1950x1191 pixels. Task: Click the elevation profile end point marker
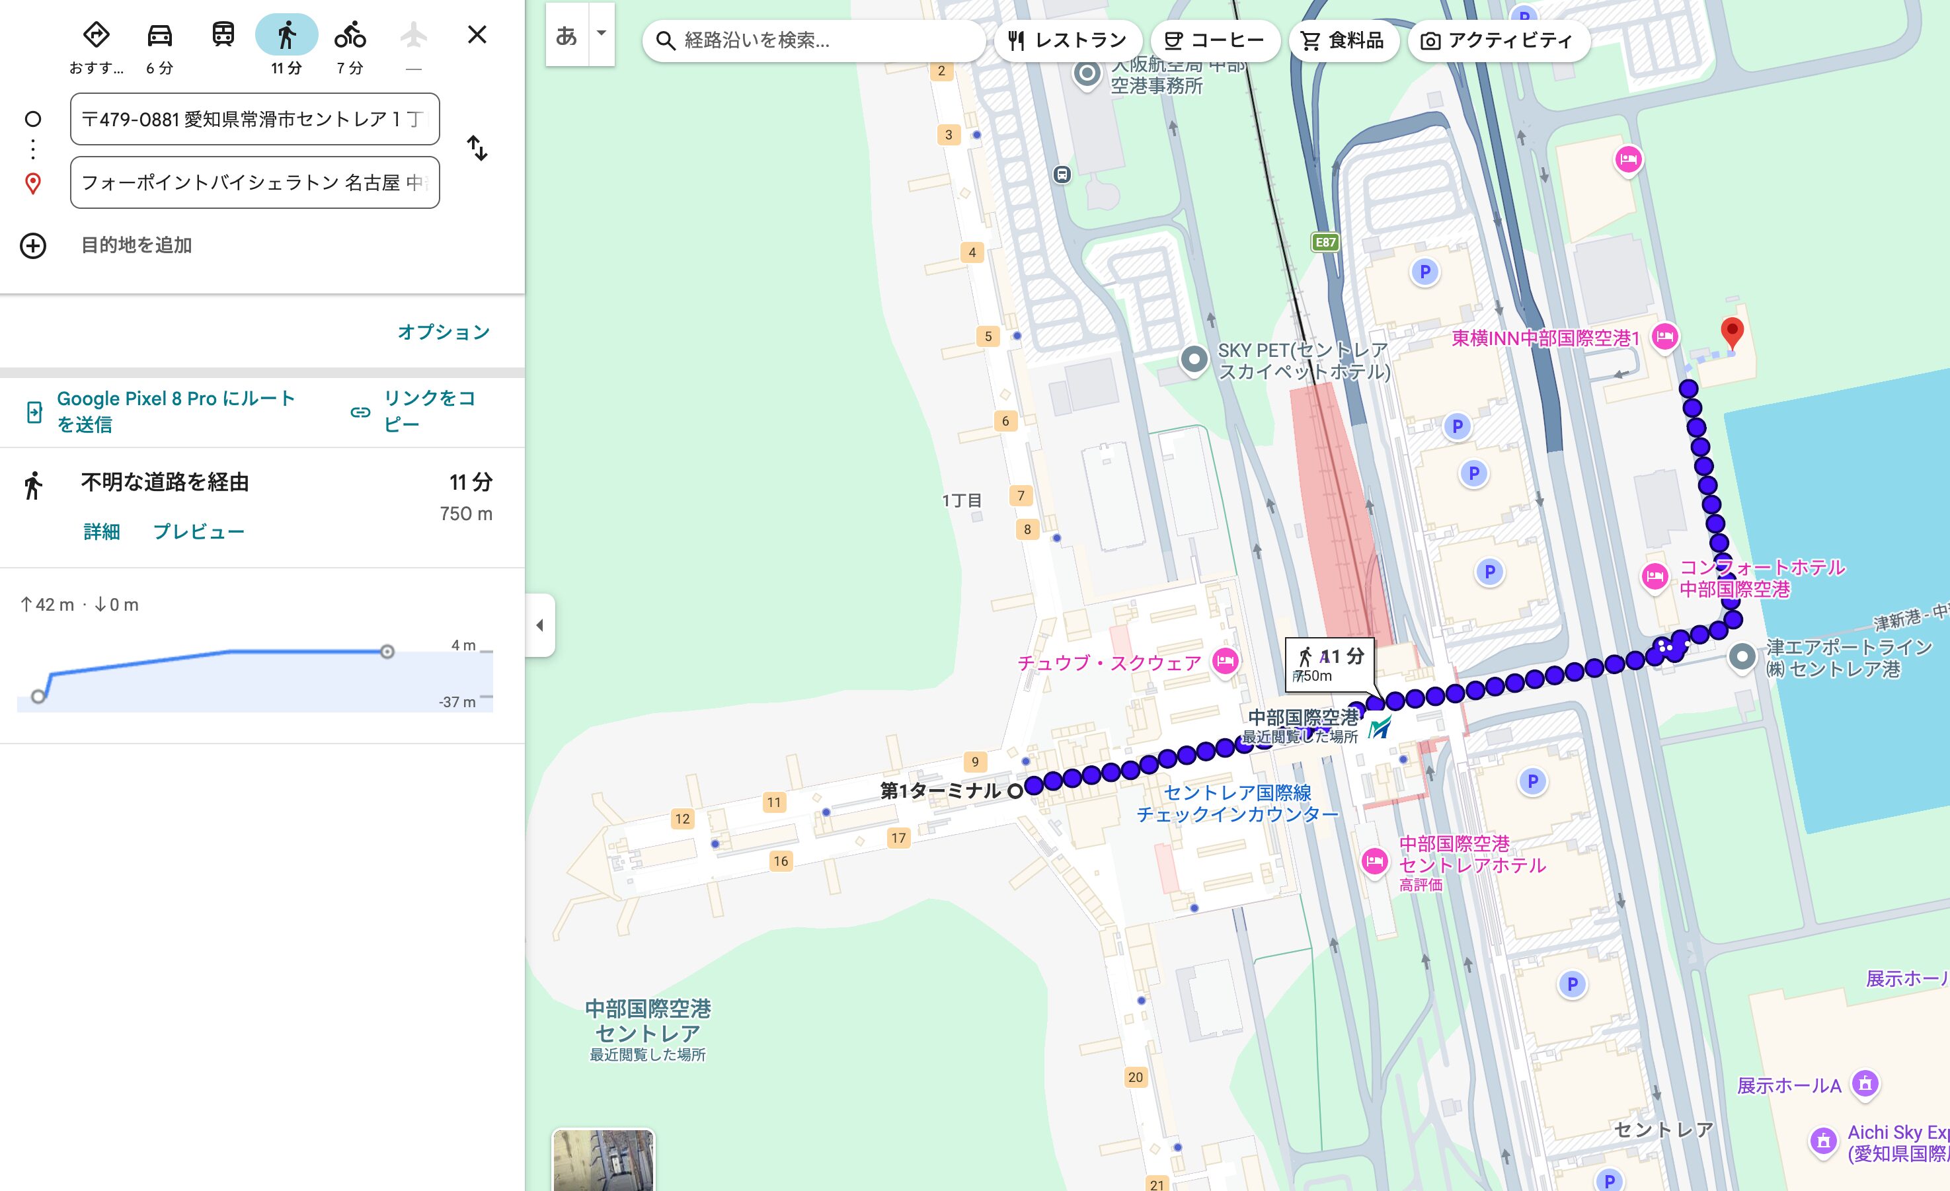click(x=387, y=651)
